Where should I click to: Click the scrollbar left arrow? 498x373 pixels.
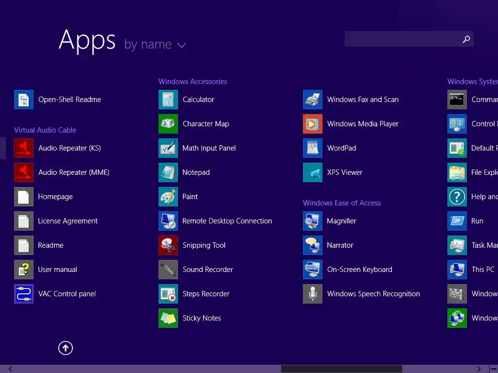(11, 369)
